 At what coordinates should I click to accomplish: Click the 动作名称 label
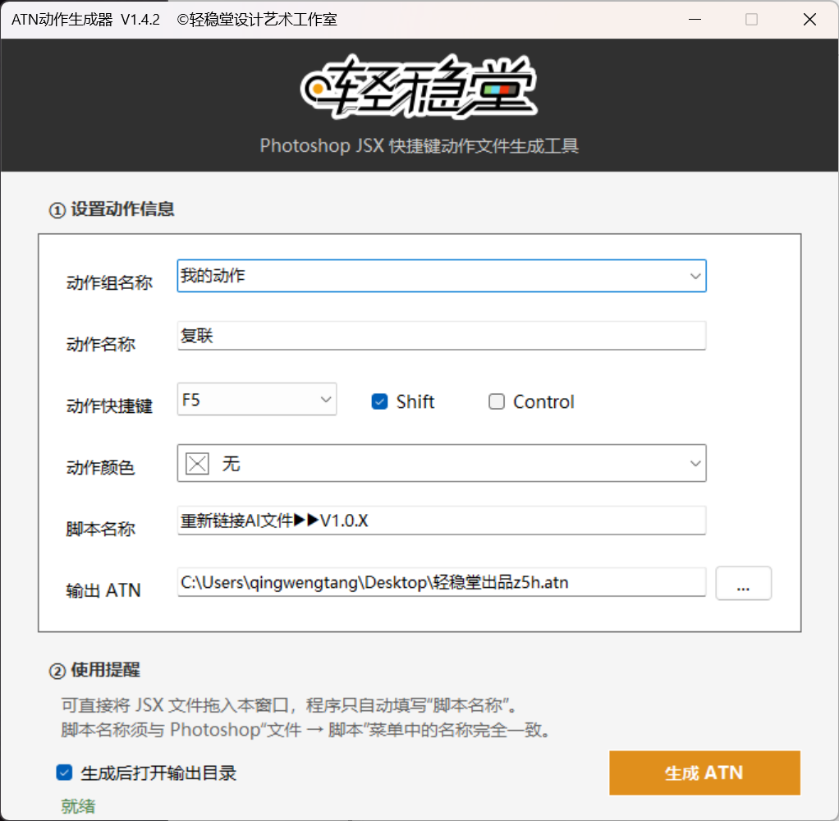pyautogui.click(x=100, y=344)
